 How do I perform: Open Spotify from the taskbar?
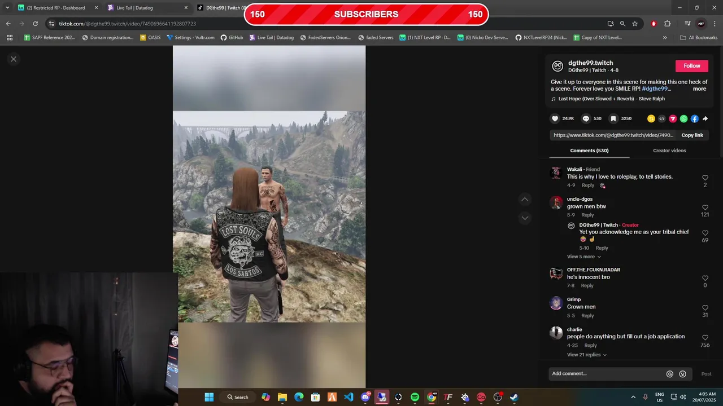point(415,397)
